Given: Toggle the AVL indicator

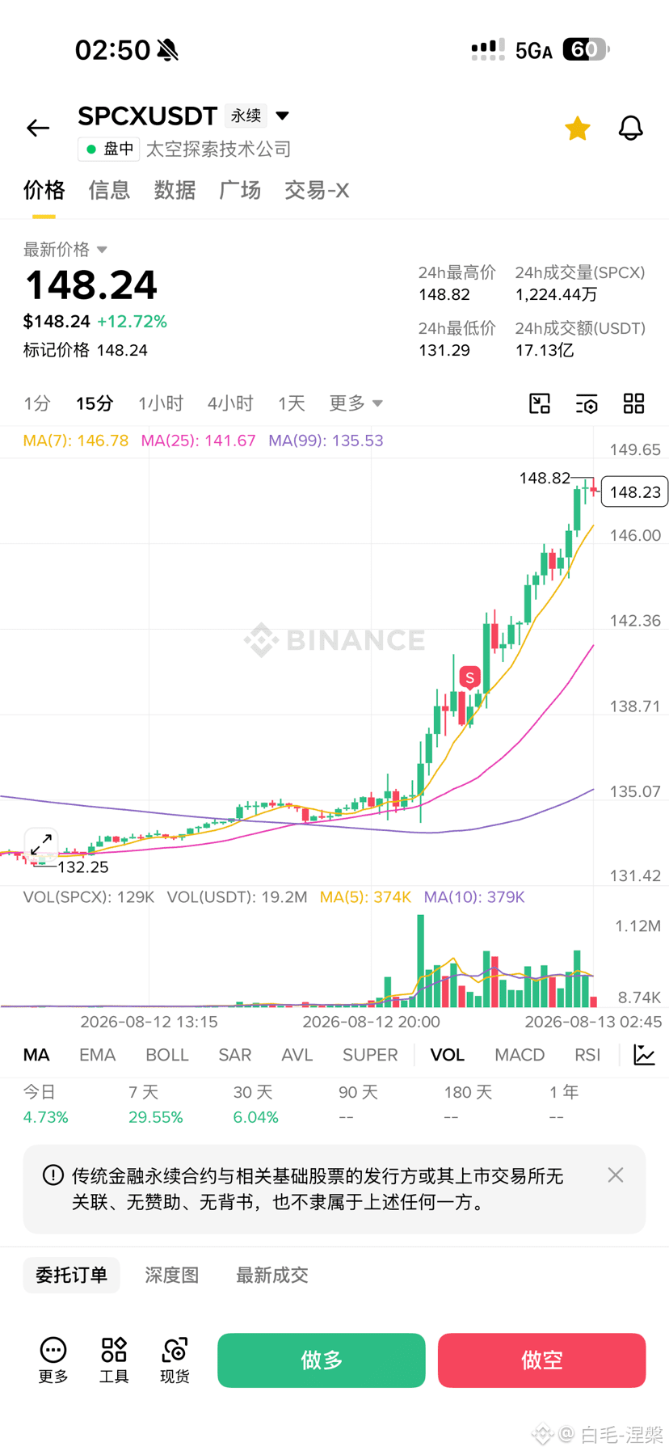Looking at the screenshot, I should (297, 1055).
